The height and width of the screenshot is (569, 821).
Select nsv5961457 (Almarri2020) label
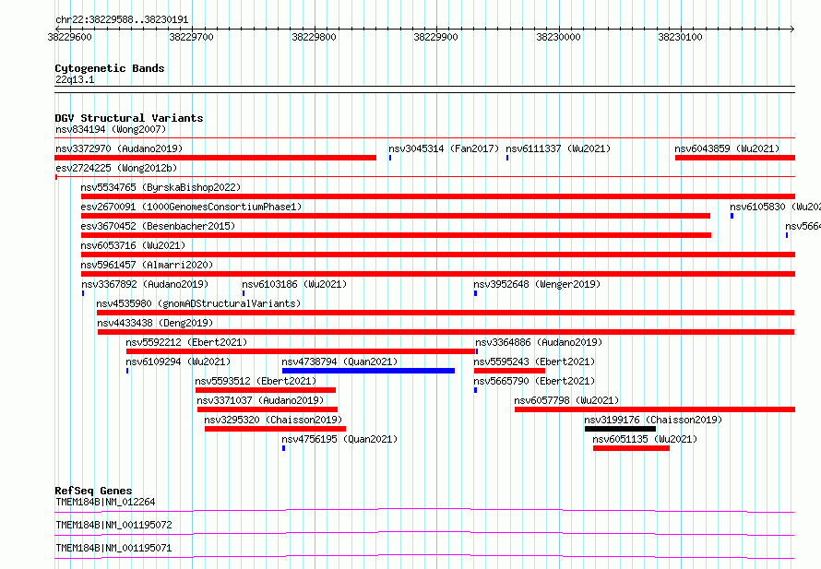click(x=147, y=265)
